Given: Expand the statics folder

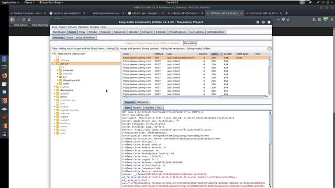Looking at the screenshot, I should (x=55, y=116).
